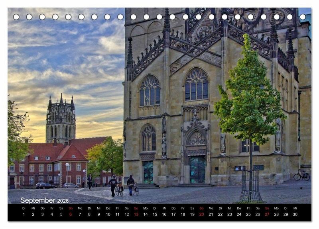319x229 pixels.
Task: Select the red Sunday date 6
Action: click(71, 214)
